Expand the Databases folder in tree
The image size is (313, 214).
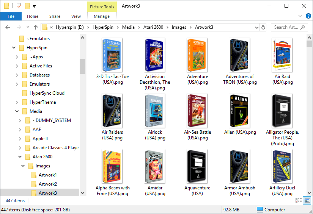click(17, 75)
